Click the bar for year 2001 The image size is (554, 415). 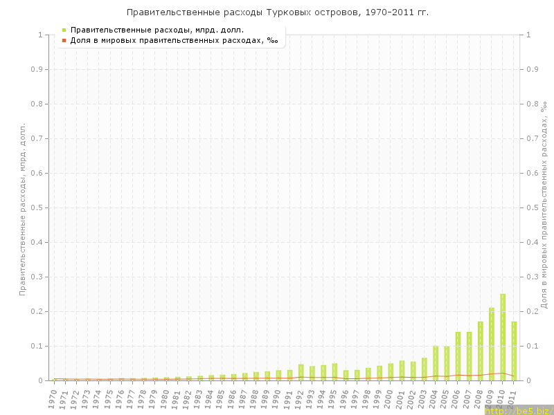402,370
